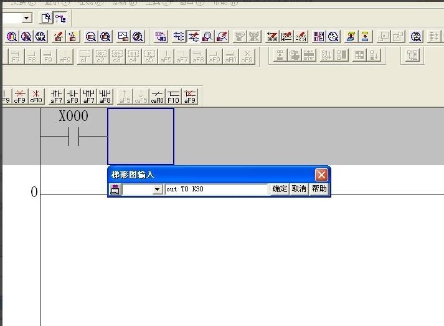The height and width of the screenshot is (326, 444).
Task: Click the selected empty ladder cell beside X000
Action: click(141, 137)
